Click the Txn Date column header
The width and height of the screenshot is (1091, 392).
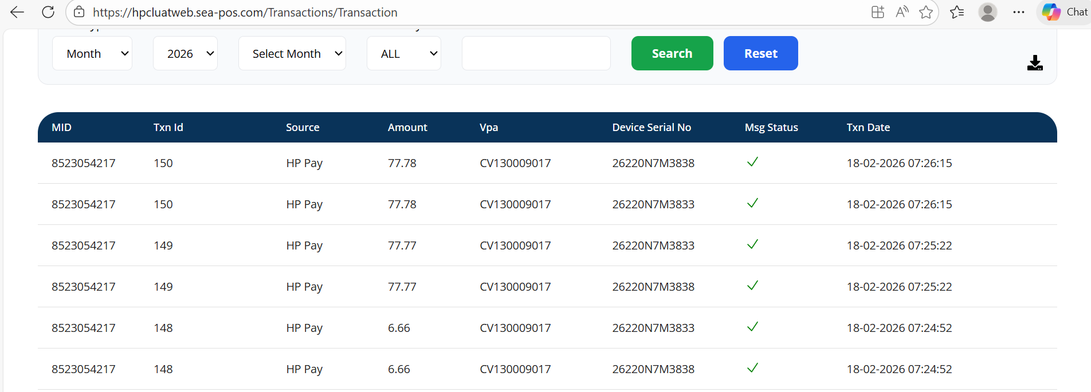(x=868, y=128)
